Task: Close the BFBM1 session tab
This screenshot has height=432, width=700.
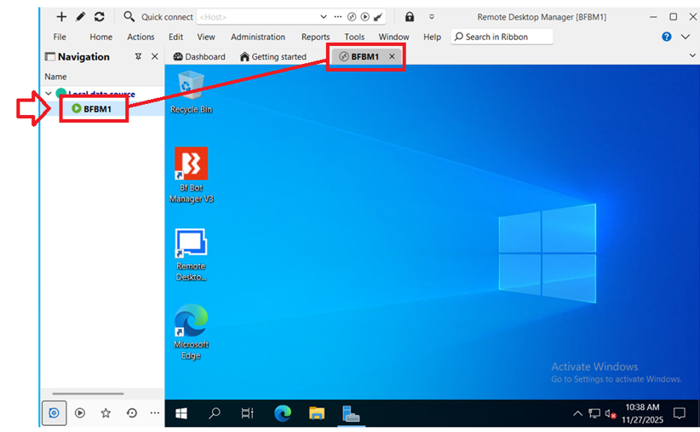Action: pos(392,56)
